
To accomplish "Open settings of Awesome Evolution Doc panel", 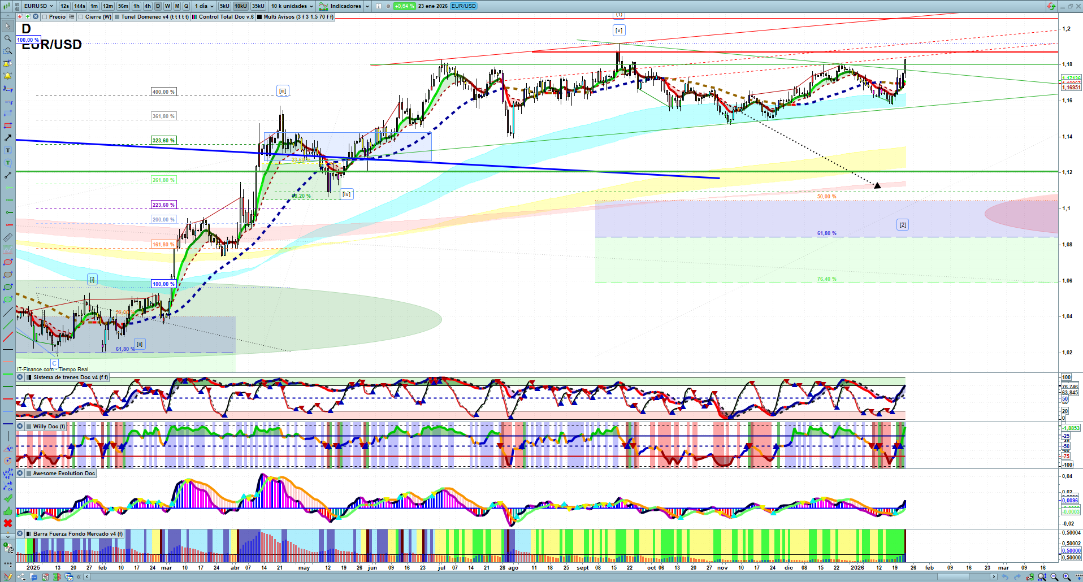I will point(28,474).
